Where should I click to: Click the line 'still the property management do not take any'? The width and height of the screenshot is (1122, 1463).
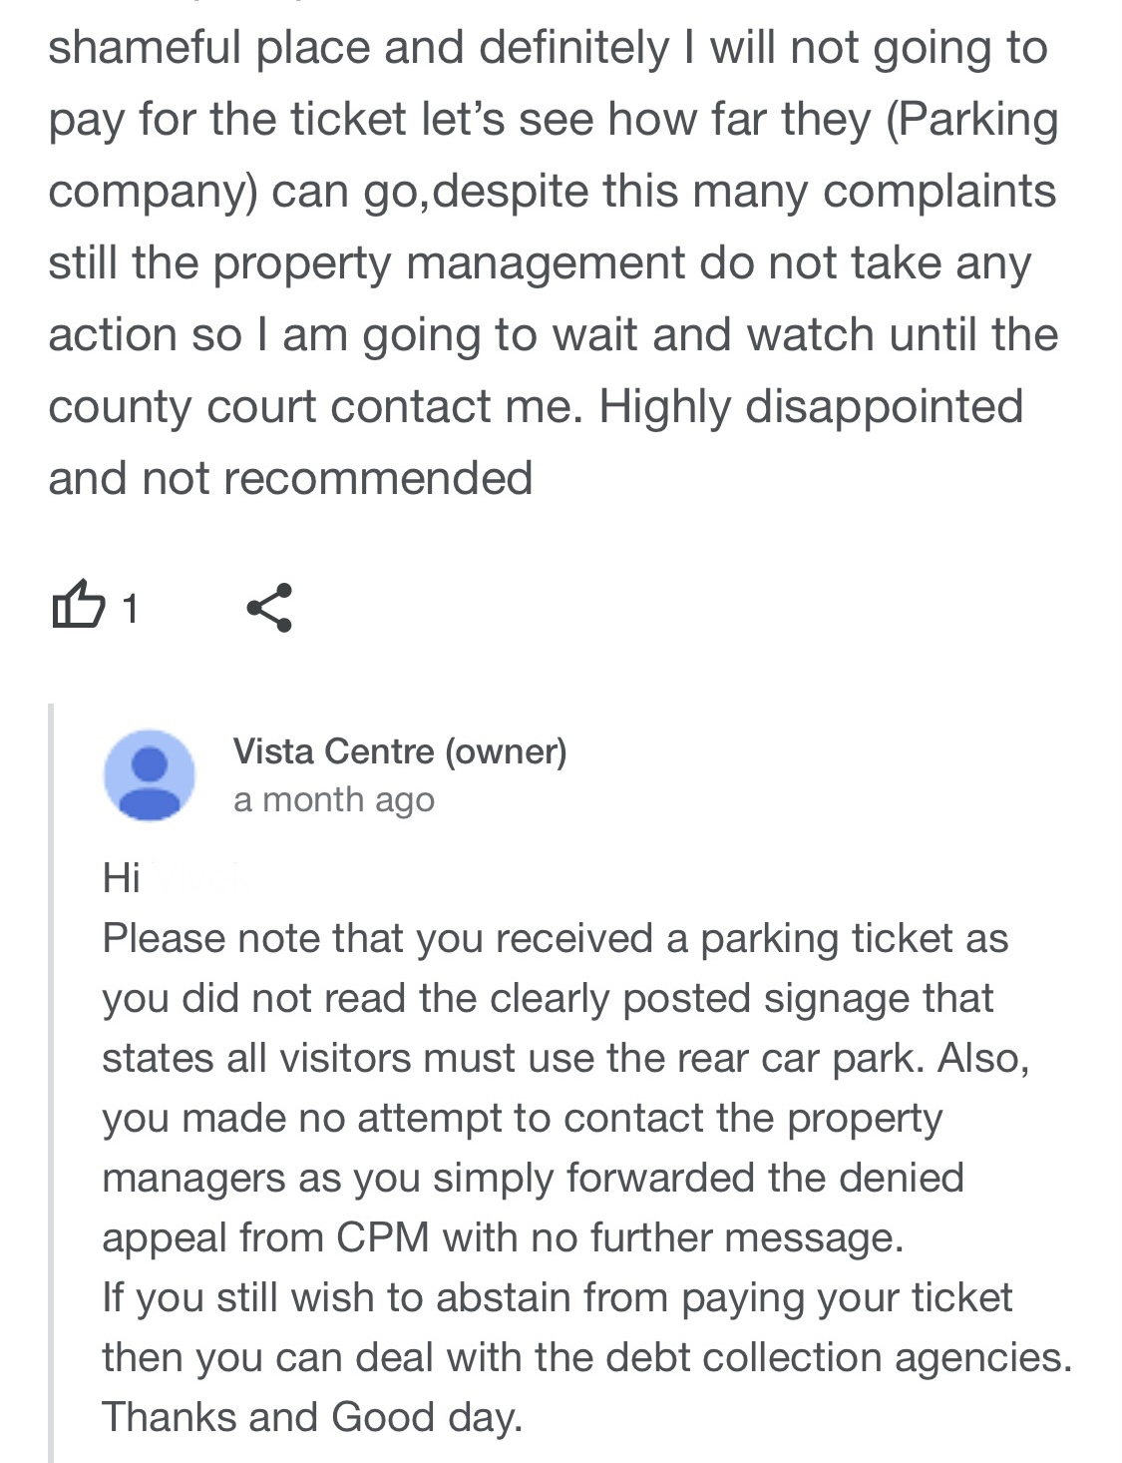(x=540, y=263)
